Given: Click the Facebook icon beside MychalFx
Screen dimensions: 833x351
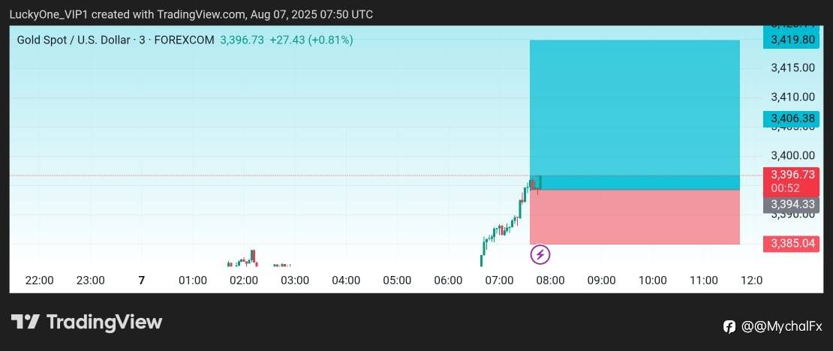Looking at the screenshot, I should 729,326.
